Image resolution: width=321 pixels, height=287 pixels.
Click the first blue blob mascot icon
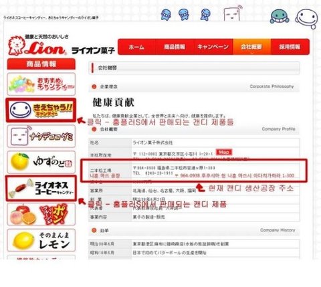coord(166,15)
